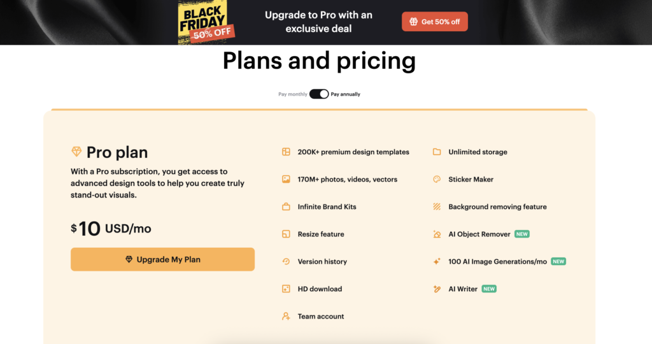Click the Black Friday 50% off badge
The width and height of the screenshot is (652, 344).
point(205,22)
